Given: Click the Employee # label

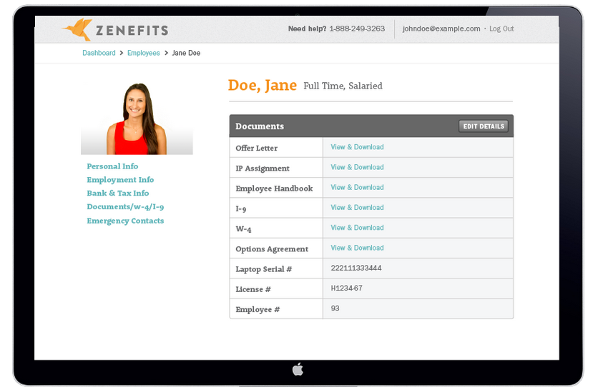Looking at the screenshot, I should [258, 310].
